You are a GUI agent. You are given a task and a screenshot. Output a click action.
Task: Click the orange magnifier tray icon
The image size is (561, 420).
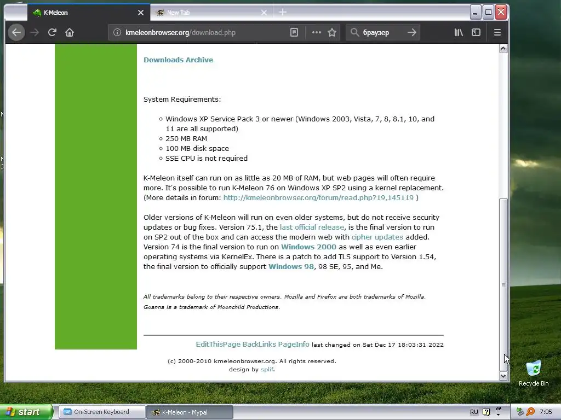point(530,412)
